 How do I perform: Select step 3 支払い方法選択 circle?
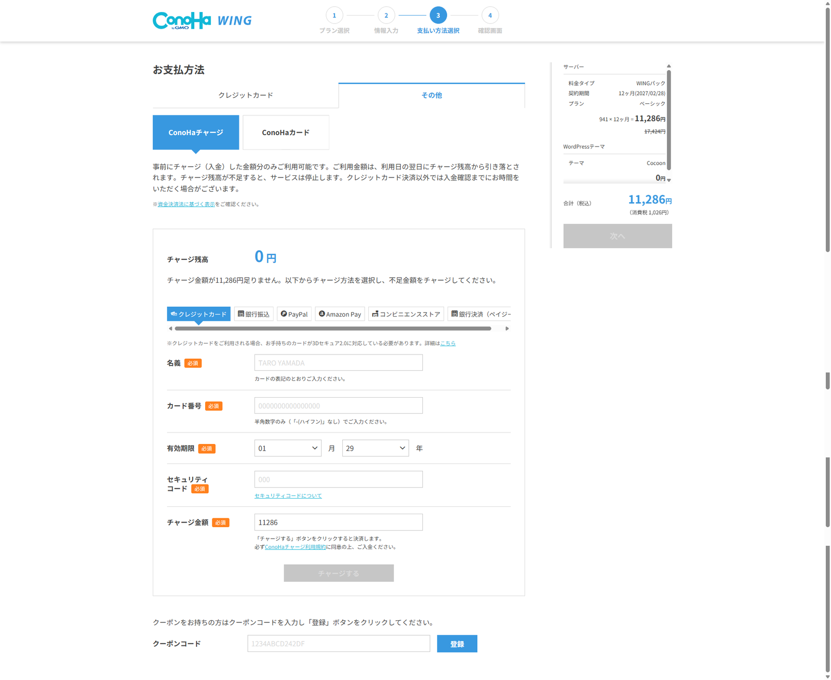tap(438, 15)
